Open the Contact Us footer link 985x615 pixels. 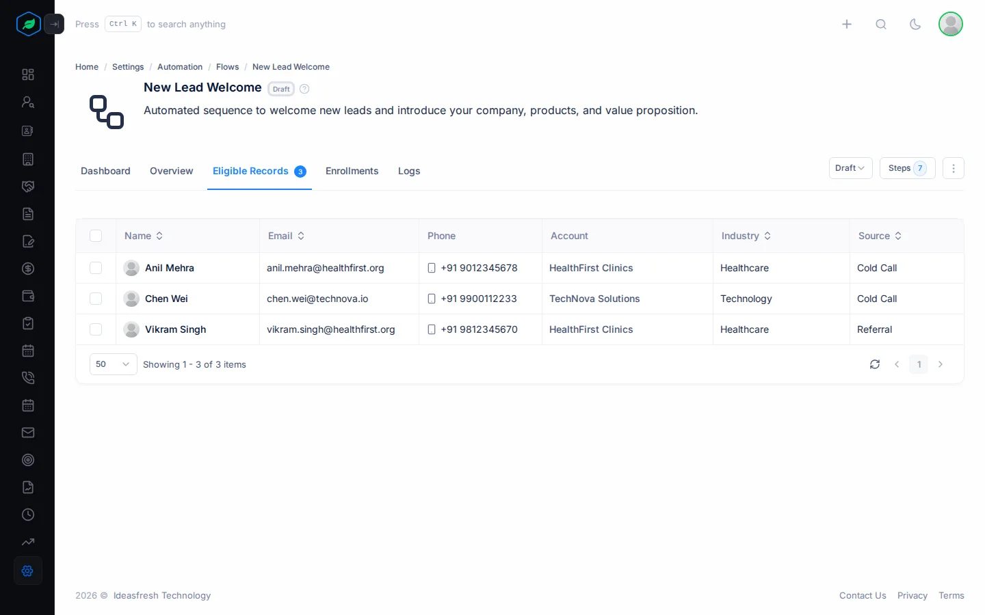pos(863,596)
